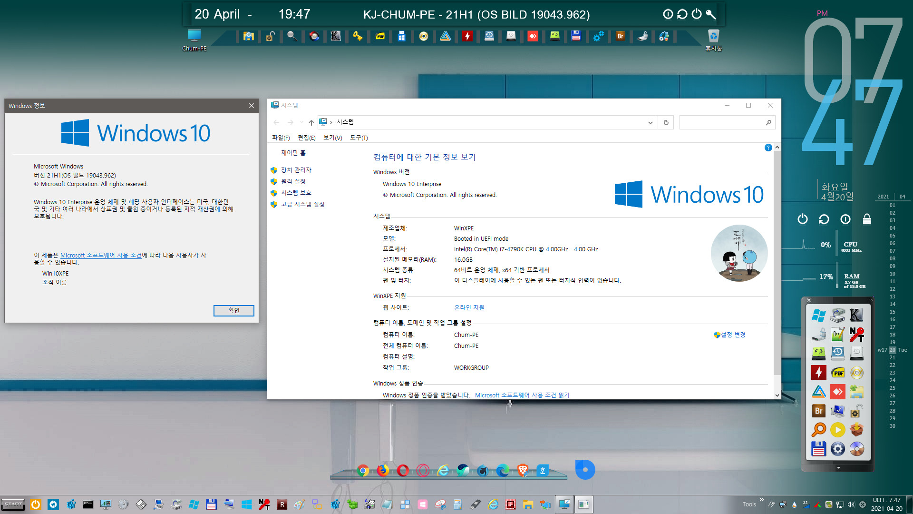Open Notepad++ in the side launcher panel
Image resolution: width=913 pixels, height=514 pixels.
click(x=837, y=335)
